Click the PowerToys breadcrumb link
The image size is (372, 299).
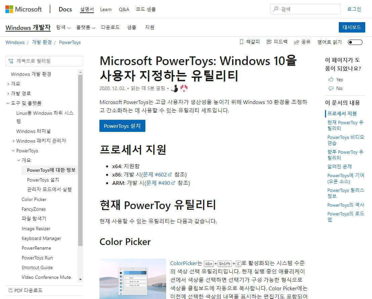tap(70, 42)
